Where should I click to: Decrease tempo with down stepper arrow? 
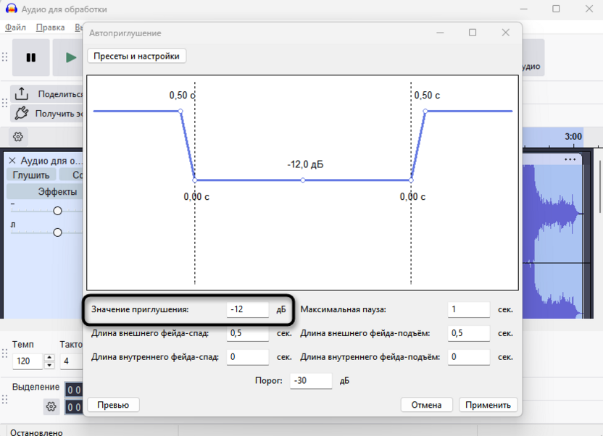(49, 365)
